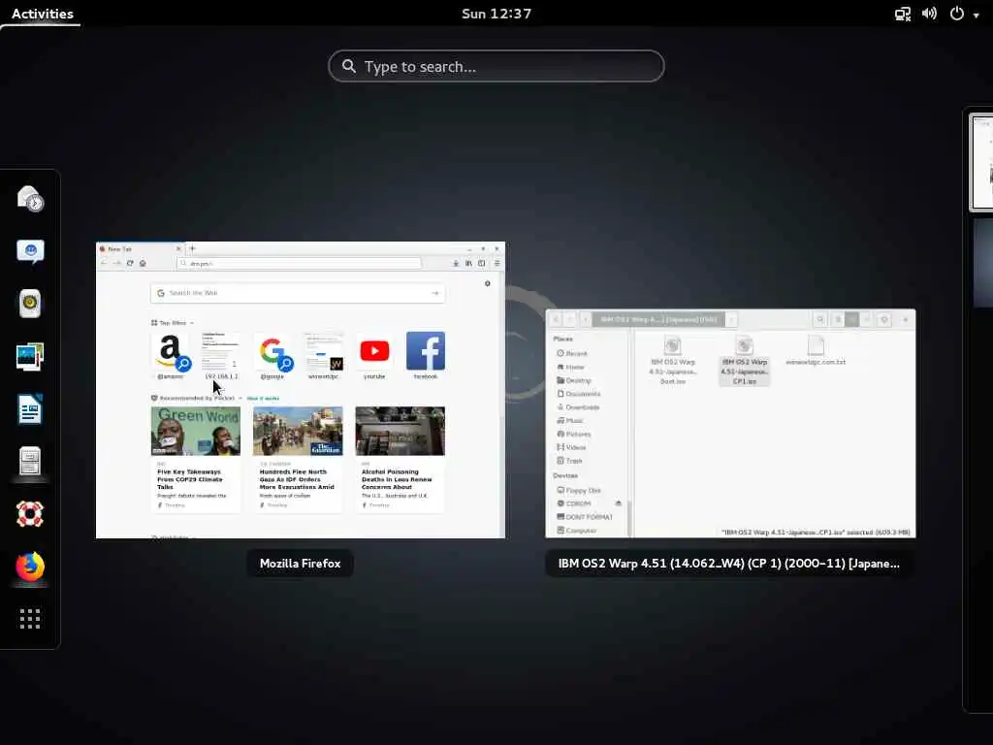Open the Firefox hamburger menu
The image size is (993, 745).
click(497, 263)
